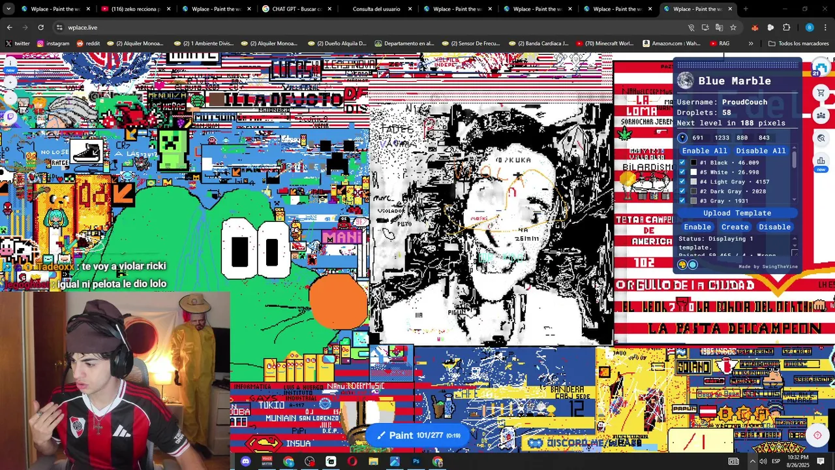Switch to the first Wplace tab
This screenshot has height=470, width=835.
(x=56, y=9)
